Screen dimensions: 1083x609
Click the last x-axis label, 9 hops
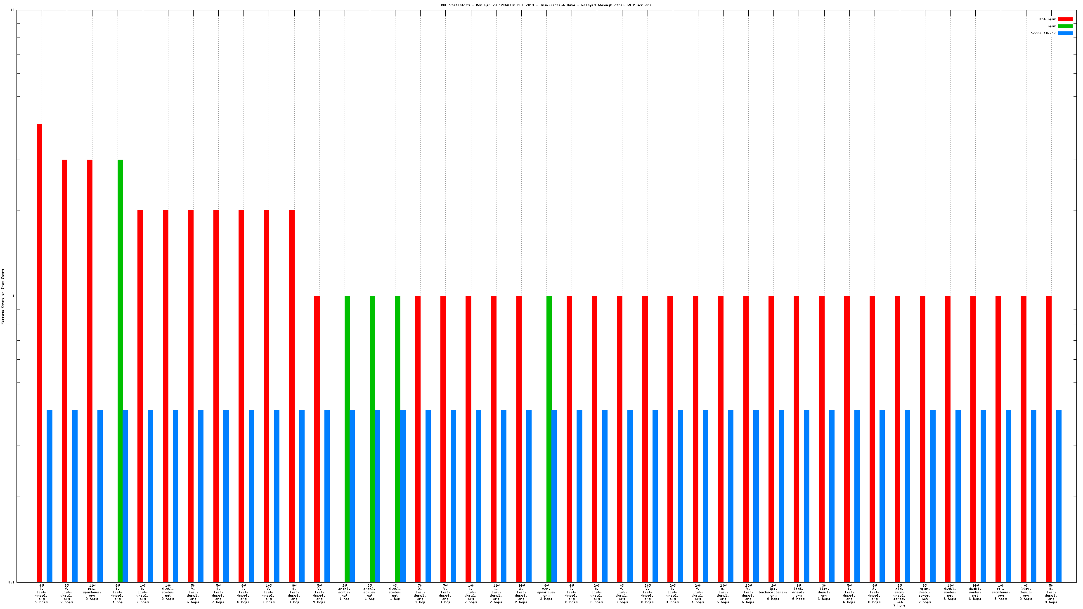coord(1051,593)
